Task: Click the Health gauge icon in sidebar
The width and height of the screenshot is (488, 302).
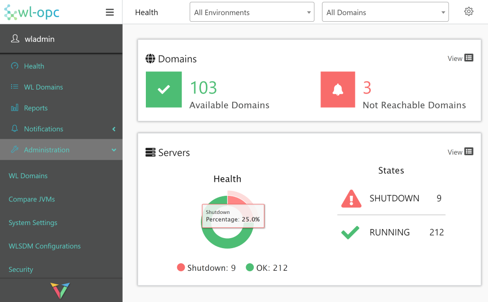Action: (15, 66)
